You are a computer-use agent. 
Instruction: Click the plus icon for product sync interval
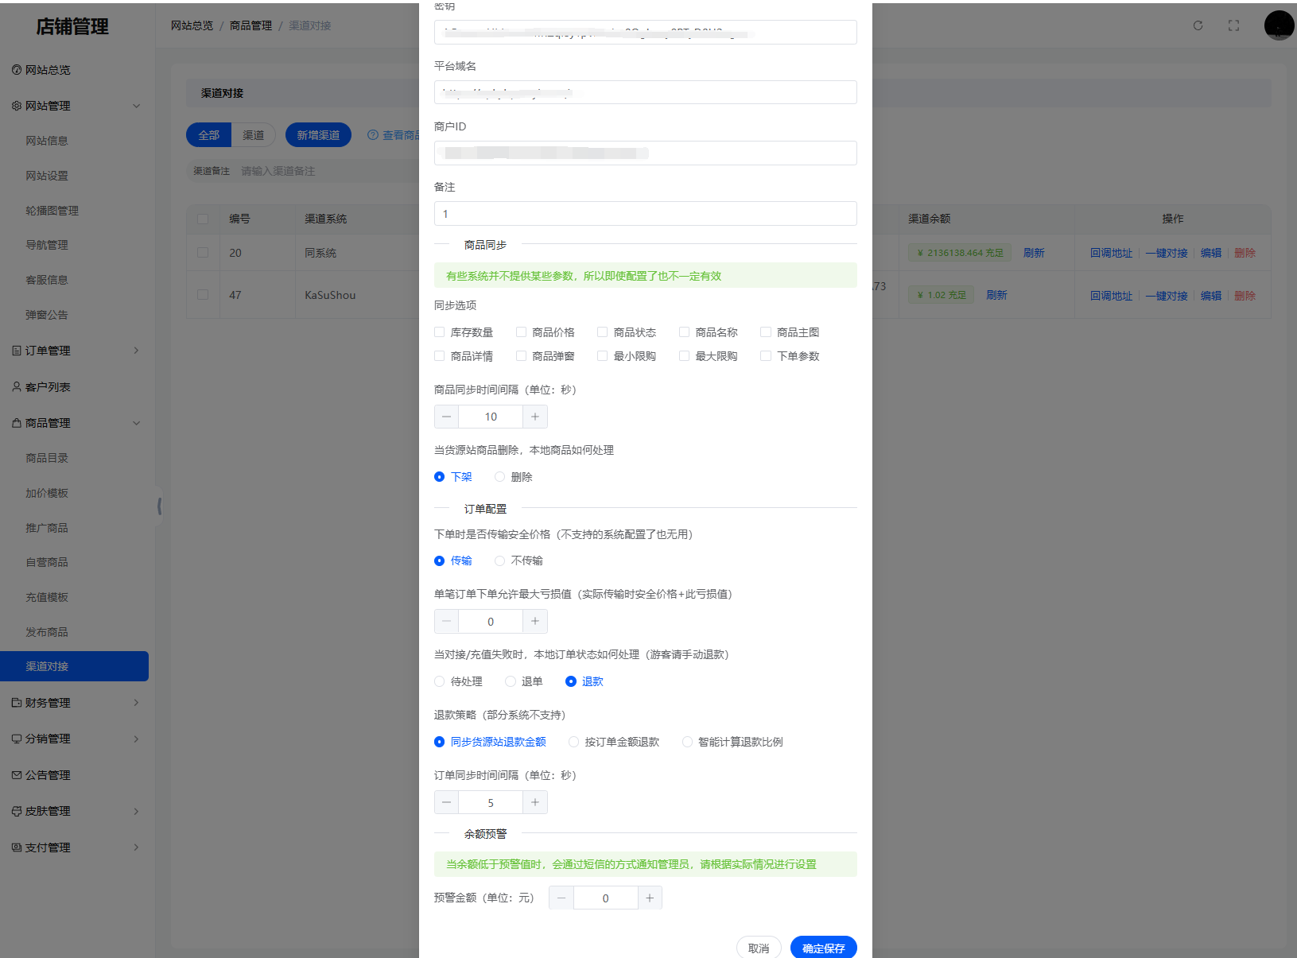click(535, 417)
